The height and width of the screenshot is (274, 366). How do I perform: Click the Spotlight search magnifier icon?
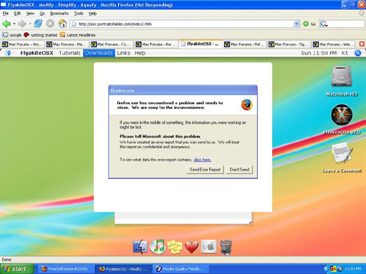[x=358, y=53]
